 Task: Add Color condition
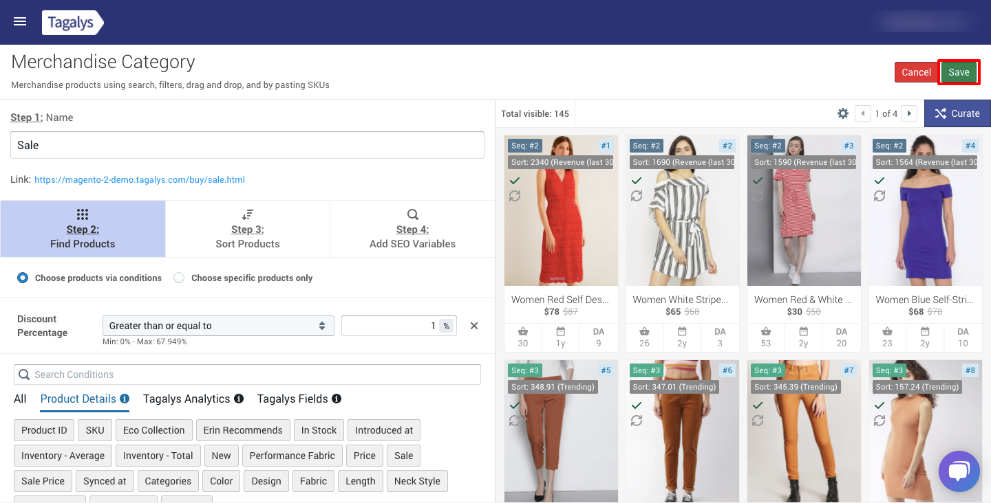click(222, 481)
